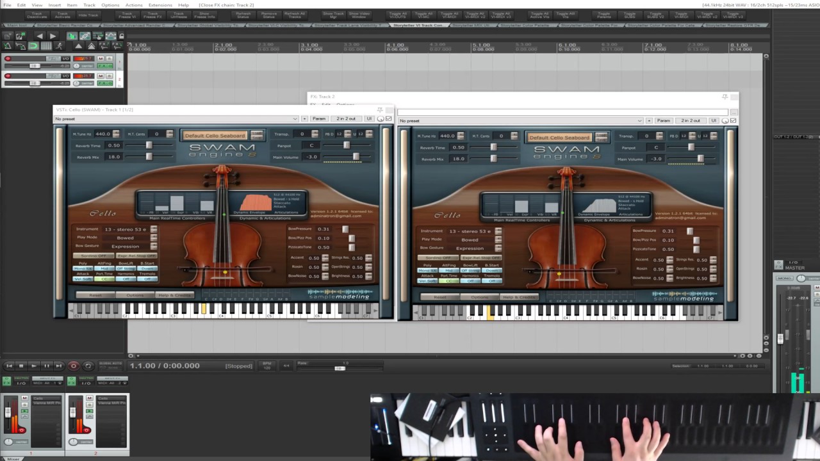
Task: Click the Refresh All Tracks toolbar button
Action: [x=295, y=14]
